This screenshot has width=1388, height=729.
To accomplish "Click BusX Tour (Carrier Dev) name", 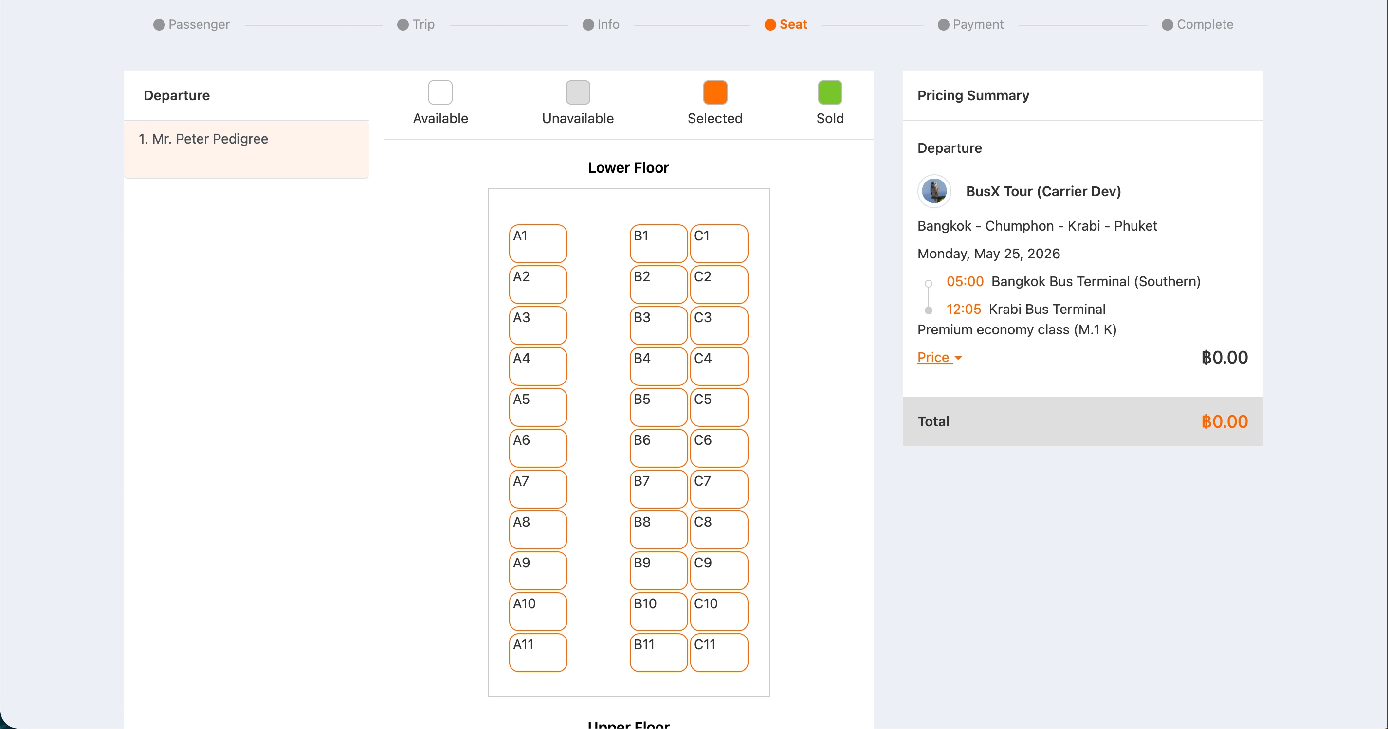I will tap(1043, 191).
